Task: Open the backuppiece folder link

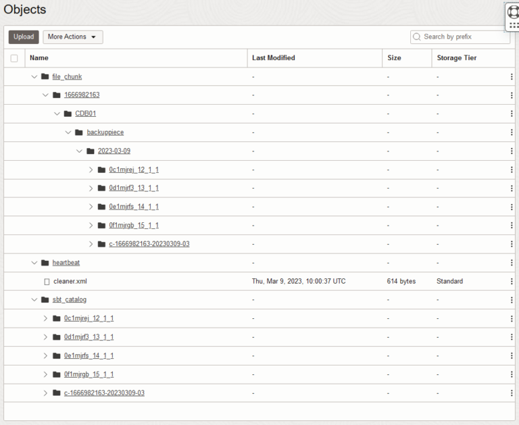Action: 105,132
